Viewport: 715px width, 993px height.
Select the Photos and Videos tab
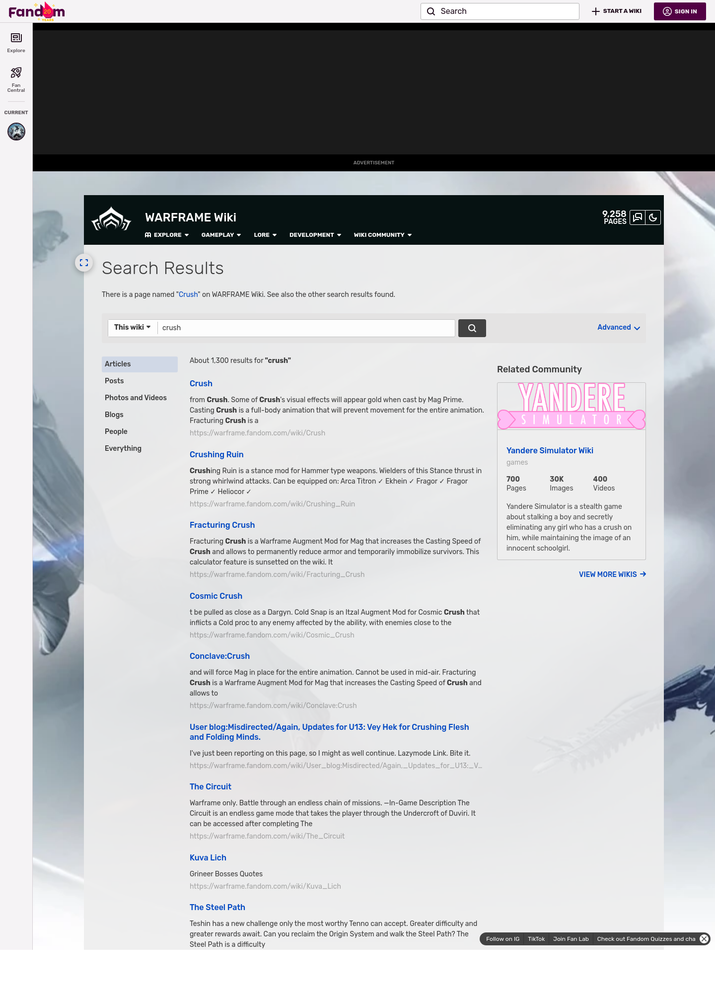(x=136, y=398)
